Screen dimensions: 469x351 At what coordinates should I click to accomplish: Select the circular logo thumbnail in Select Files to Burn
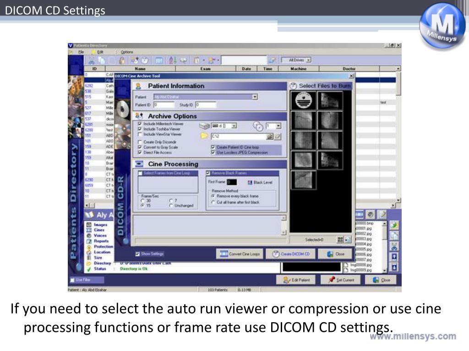click(x=303, y=100)
